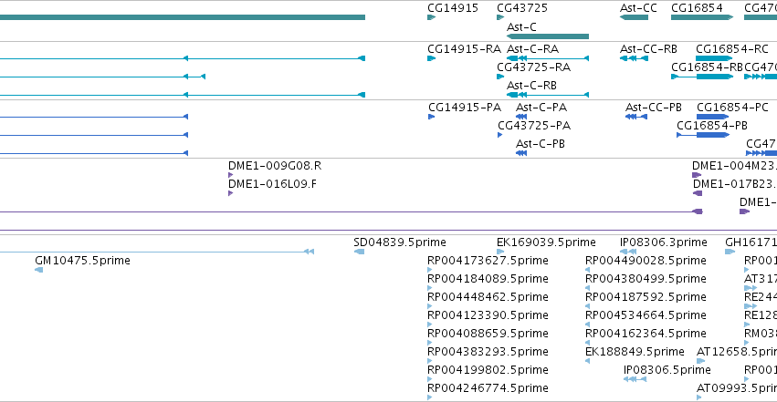Screen dimensions: 777x402
Task: Open the CG43725-PA protein label
Action: [534, 126]
